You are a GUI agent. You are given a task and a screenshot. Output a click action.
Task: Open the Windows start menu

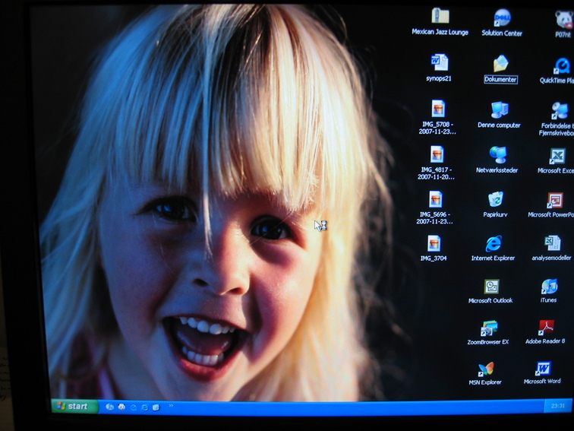74,407
